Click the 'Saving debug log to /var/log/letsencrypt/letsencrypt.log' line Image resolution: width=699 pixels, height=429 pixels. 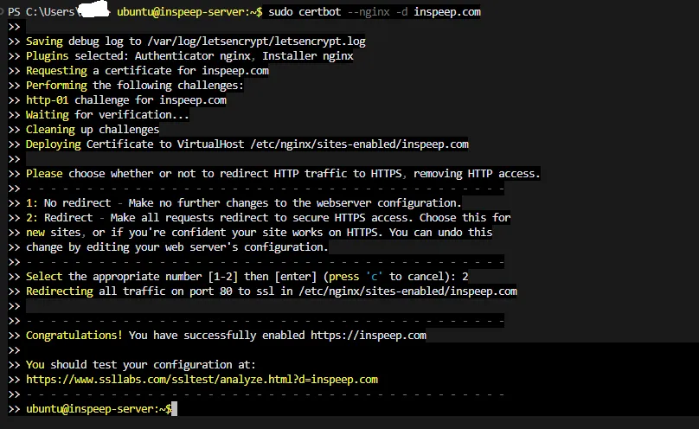point(196,42)
